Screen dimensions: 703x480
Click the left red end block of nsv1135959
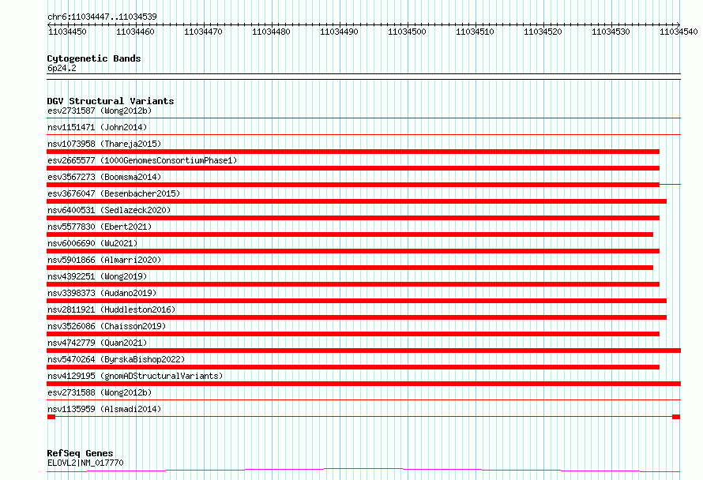tap(51, 417)
